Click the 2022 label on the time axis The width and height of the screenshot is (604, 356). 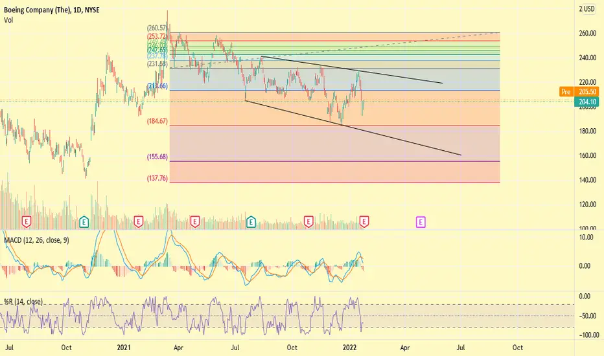[x=350, y=348]
